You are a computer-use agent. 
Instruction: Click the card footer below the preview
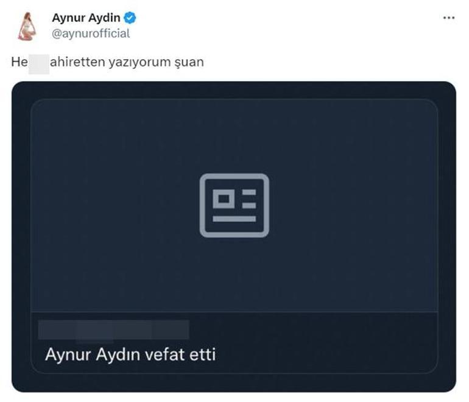coord(234,343)
